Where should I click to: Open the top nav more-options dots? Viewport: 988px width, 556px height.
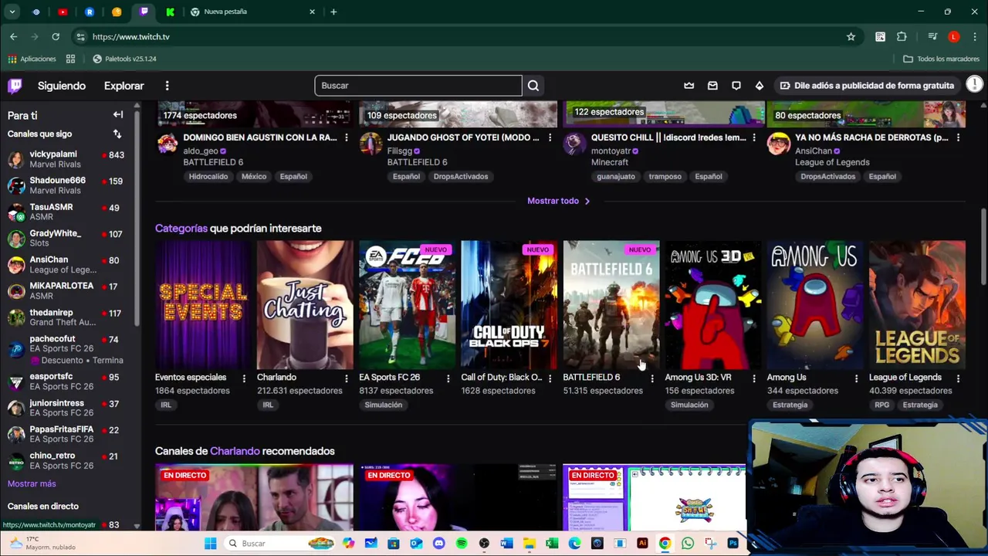[x=167, y=86]
